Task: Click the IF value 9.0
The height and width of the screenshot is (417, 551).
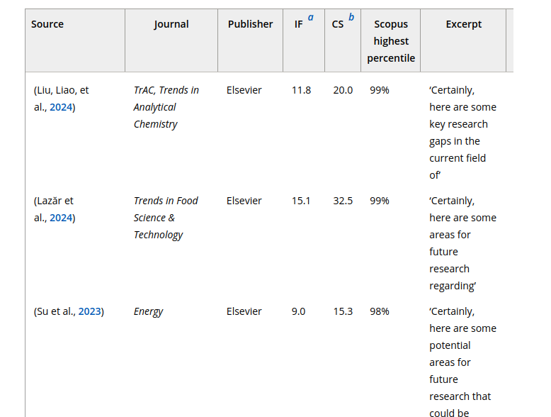Action: (298, 311)
